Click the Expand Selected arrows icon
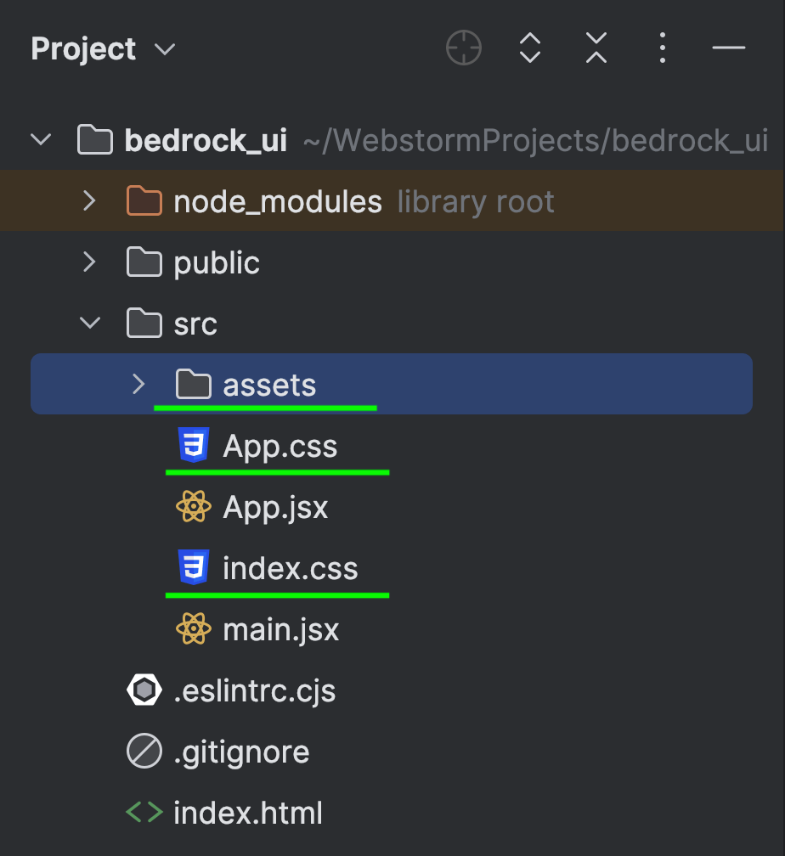The image size is (785, 856). click(530, 48)
